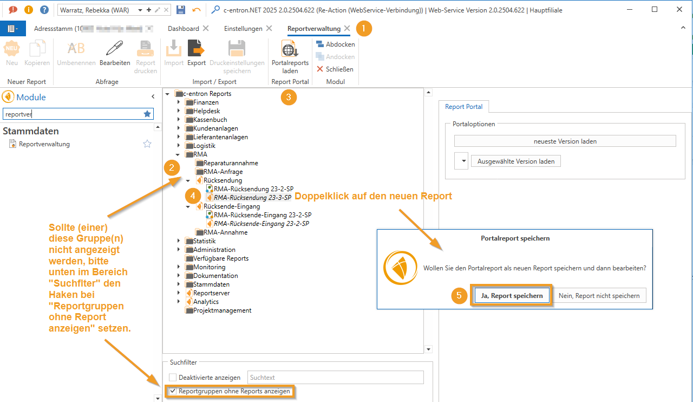Expand the Finanzen folder in report tree

179,102
